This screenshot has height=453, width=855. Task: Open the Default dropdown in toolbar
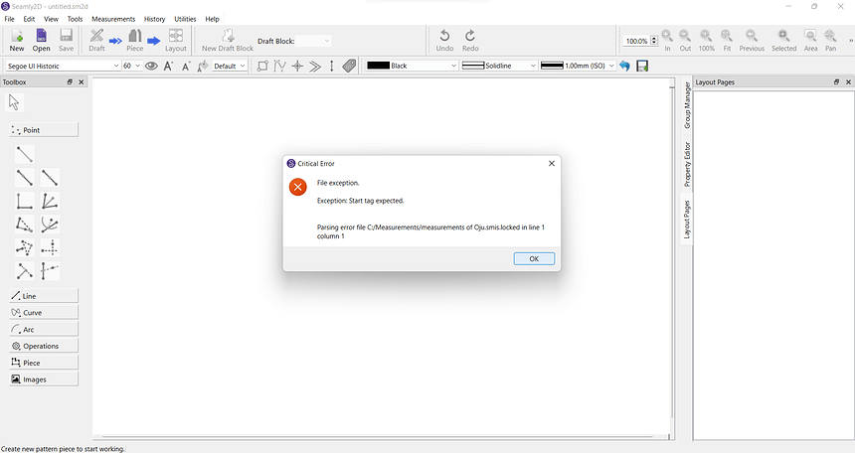coord(229,66)
